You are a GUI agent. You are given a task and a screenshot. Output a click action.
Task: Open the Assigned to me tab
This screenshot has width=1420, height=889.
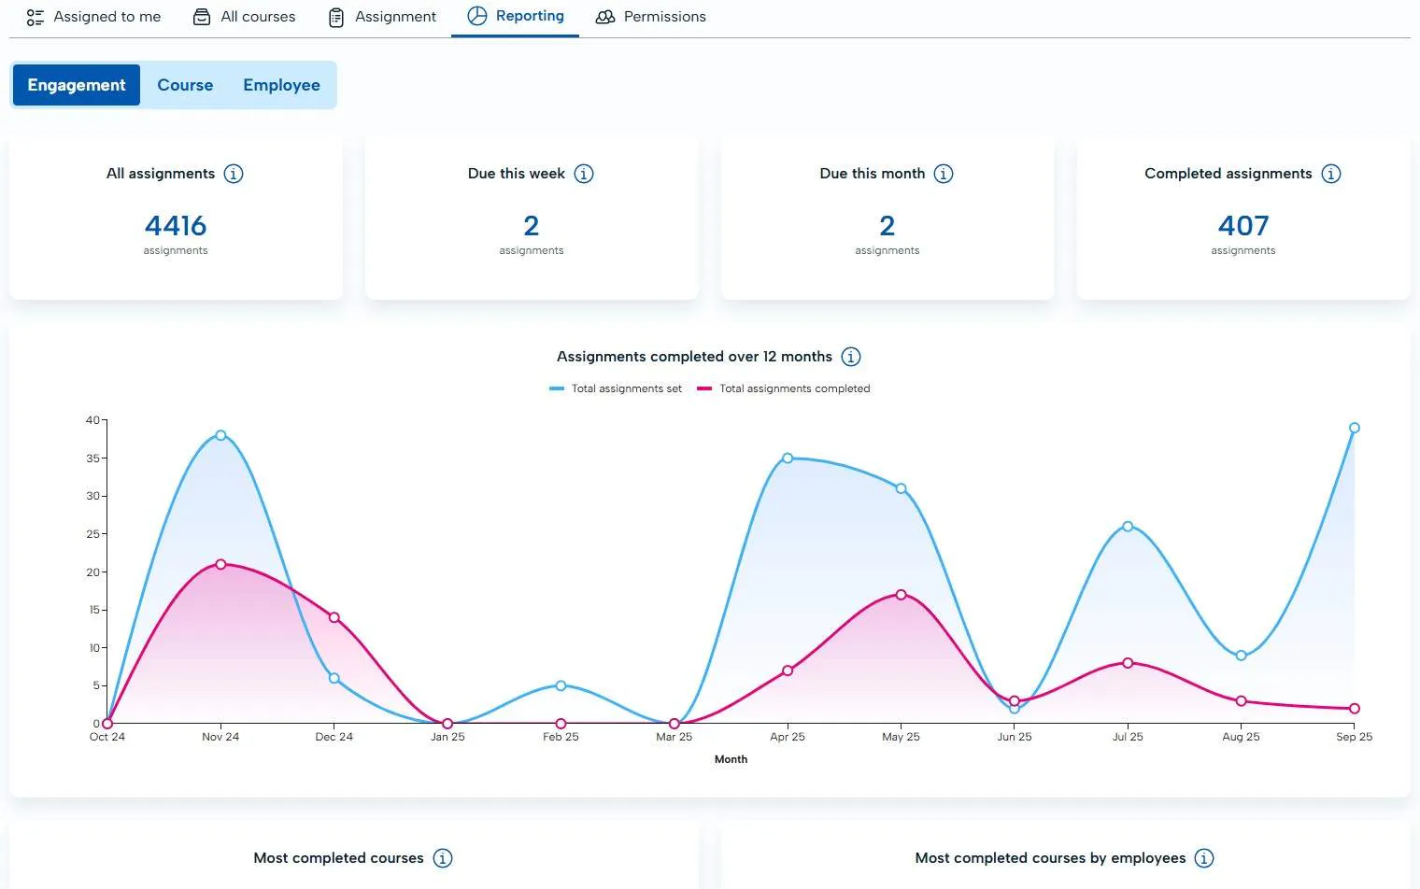[93, 17]
